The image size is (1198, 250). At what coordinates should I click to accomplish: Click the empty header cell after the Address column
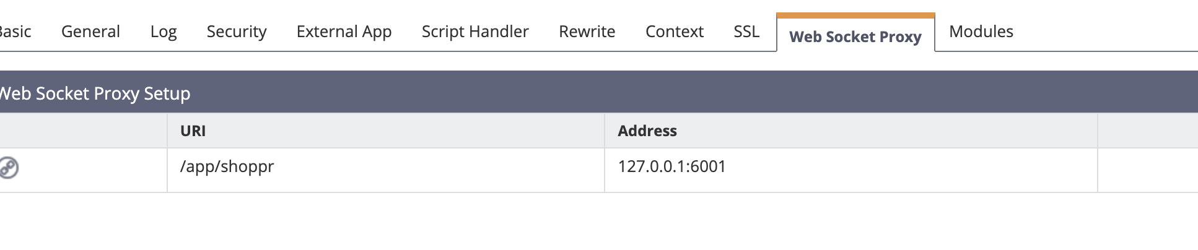(x=1147, y=131)
